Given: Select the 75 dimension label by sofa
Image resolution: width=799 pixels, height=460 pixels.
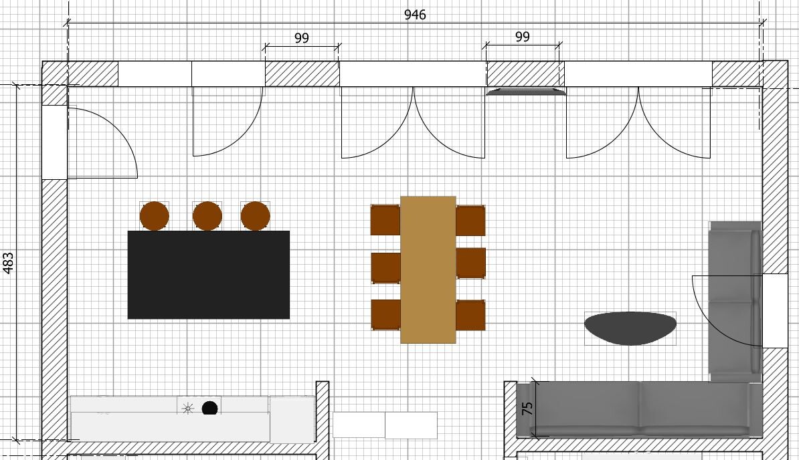Looking at the screenshot, I should pos(527,409).
